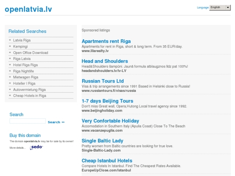Visit EuropeUpClose.com/Istanbul URL link
Screen dimensions: 235x176
pos(106,170)
